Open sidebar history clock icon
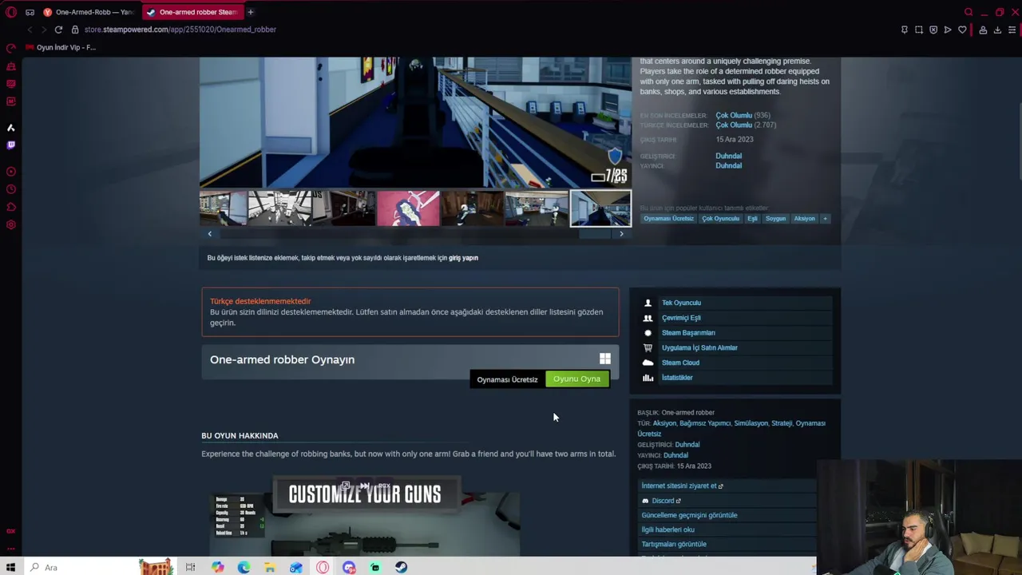The width and height of the screenshot is (1022, 575). coord(10,189)
